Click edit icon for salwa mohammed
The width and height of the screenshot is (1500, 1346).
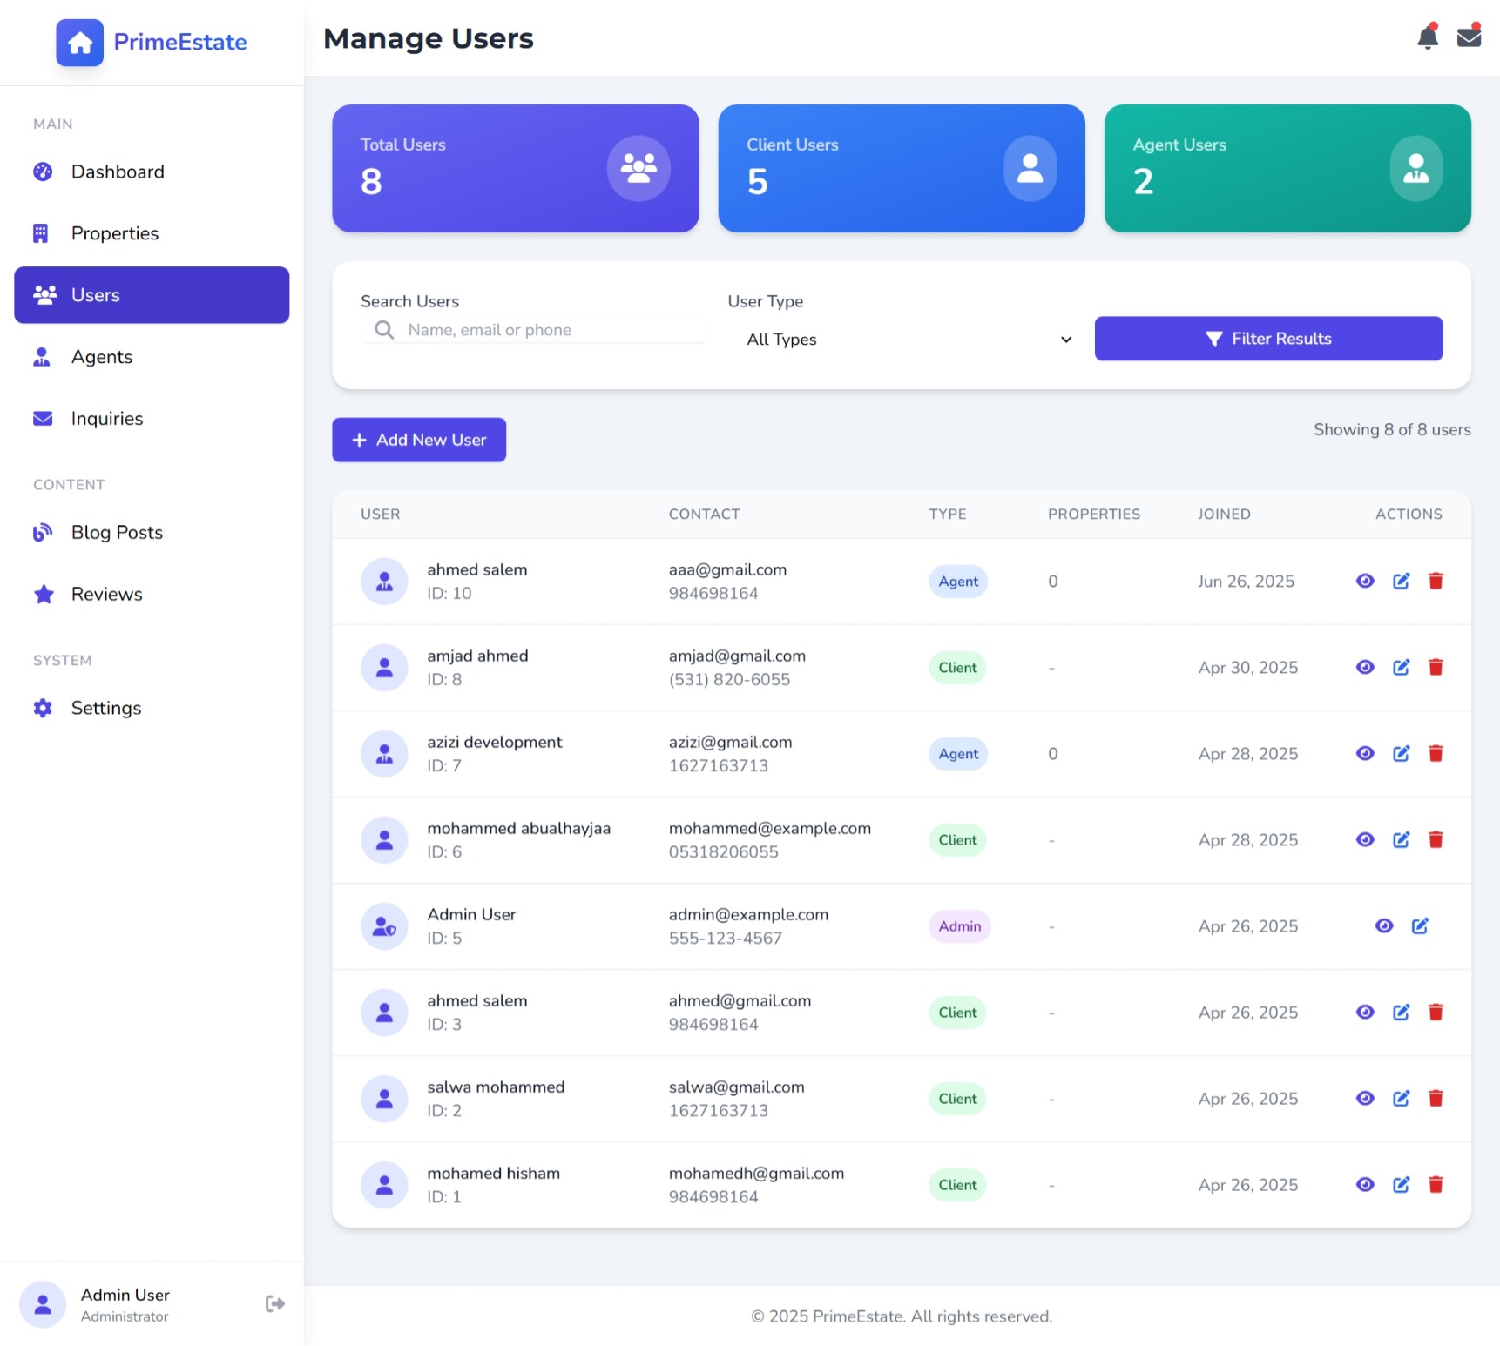[x=1401, y=1099]
